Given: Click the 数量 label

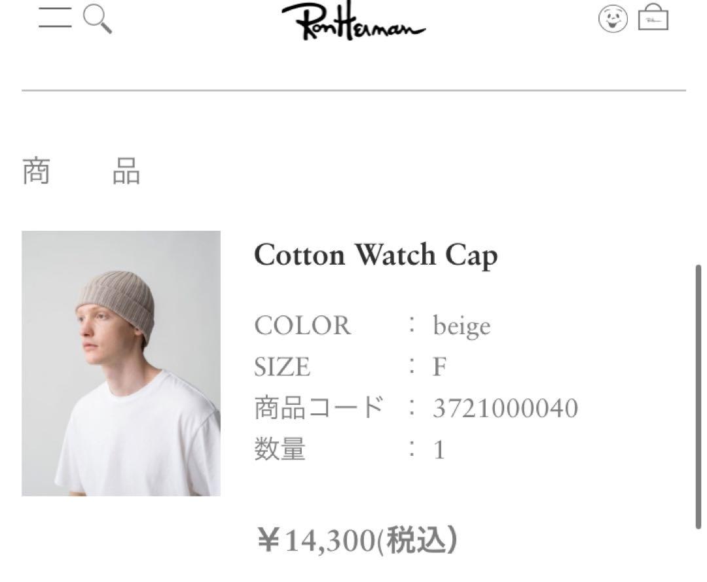Looking at the screenshot, I should [280, 449].
